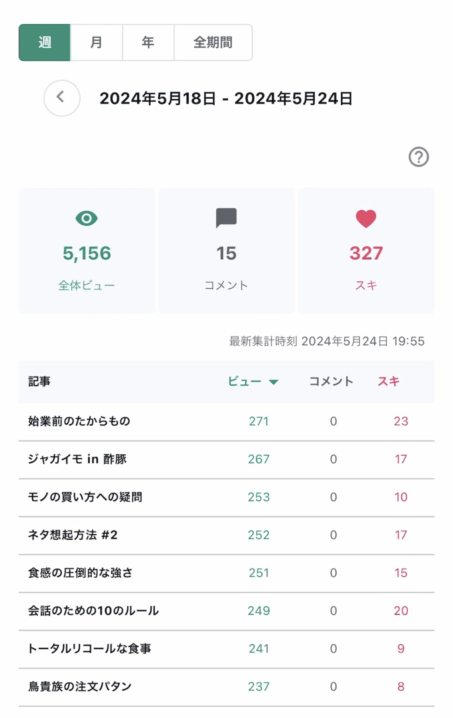Click the eye icon for total views
Screen dimensions: 453x718
(86, 218)
